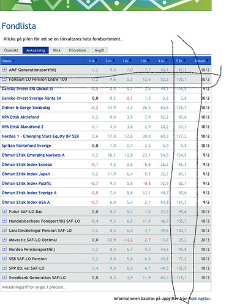Expand Folksam LO Pension Entré 100 row
The height and width of the screenshot is (306, 229).
(4, 79)
